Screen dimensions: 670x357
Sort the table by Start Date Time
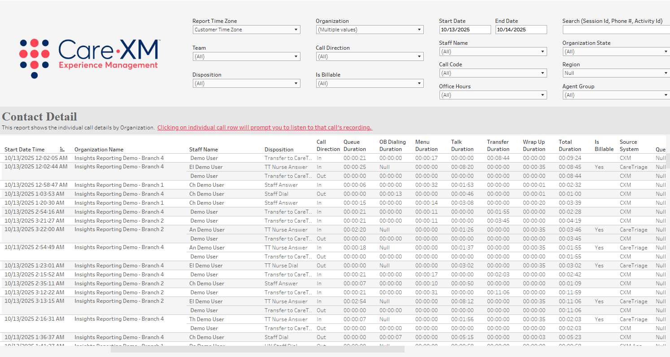point(62,149)
